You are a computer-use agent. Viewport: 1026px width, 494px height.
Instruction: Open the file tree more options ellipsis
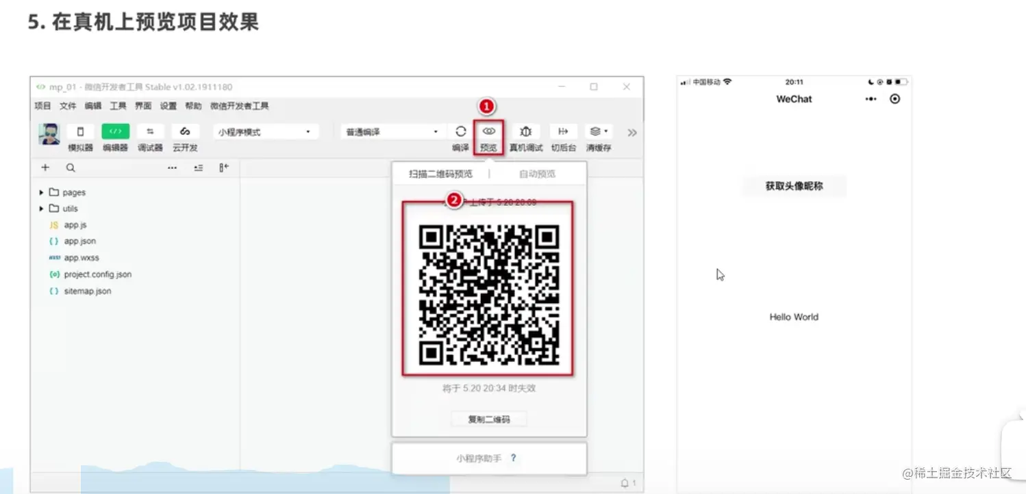tap(173, 168)
